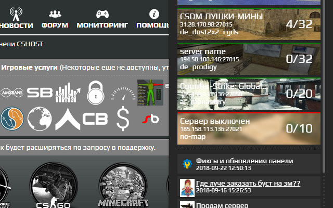333x208 pixels.
Task: Click the AMXBans service icon
Action: [12, 93]
